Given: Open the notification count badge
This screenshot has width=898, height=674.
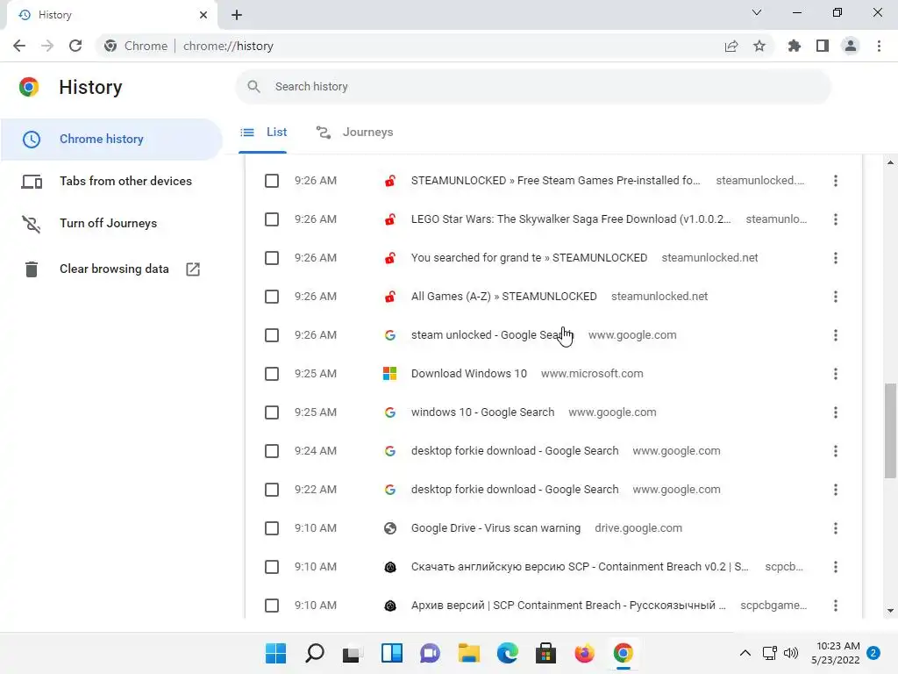Looking at the screenshot, I should (873, 653).
